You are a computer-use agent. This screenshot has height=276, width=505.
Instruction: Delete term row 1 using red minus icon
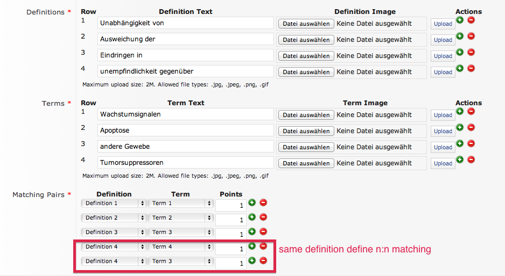[x=471, y=111]
